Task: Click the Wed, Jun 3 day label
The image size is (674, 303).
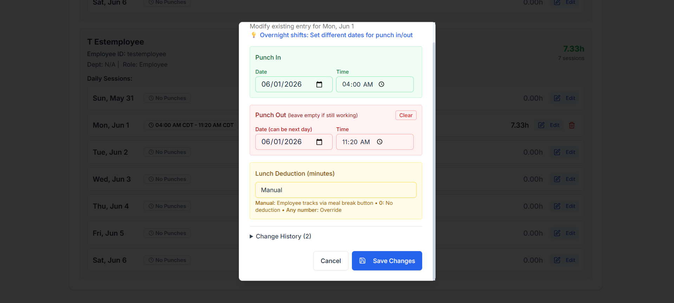Action: click(112, 179)
